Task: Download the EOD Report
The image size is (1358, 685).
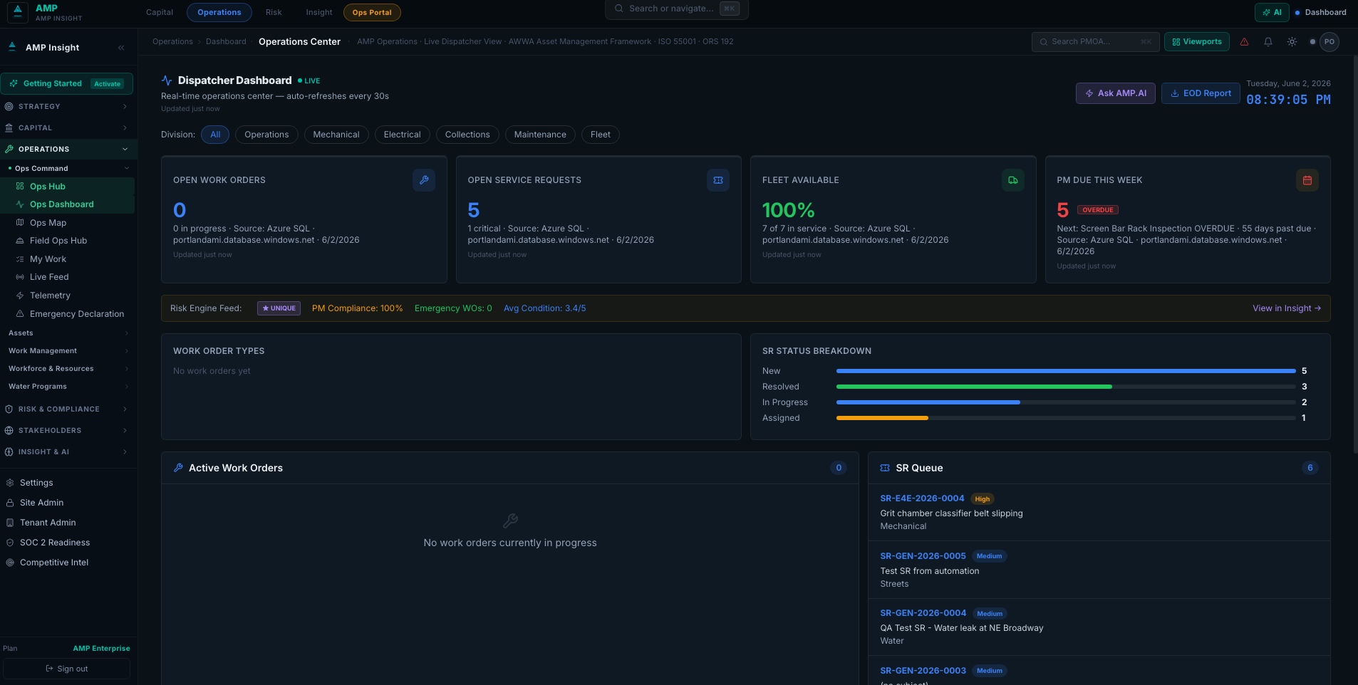Action: tap(1201, 93)
